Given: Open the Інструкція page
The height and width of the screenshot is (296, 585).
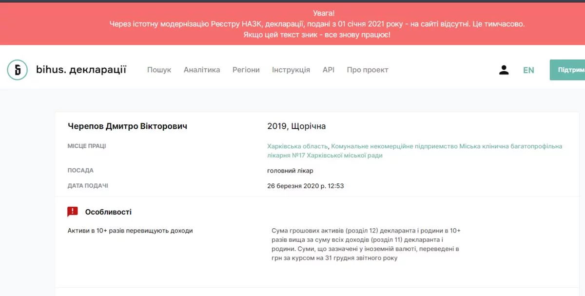Looking at the screenshot, I should [291, 70].
